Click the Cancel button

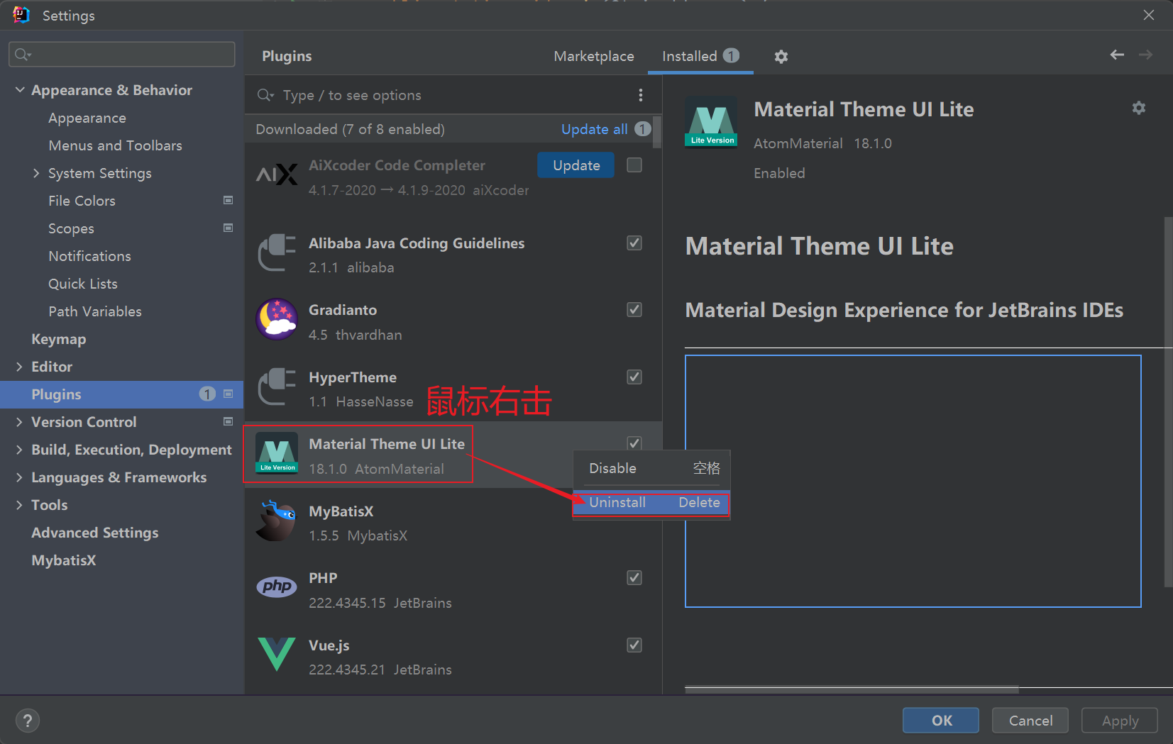tap(1030, 721)
